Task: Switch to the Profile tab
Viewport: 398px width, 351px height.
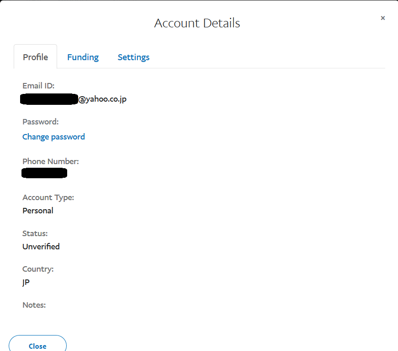Action: click(36, 57)
